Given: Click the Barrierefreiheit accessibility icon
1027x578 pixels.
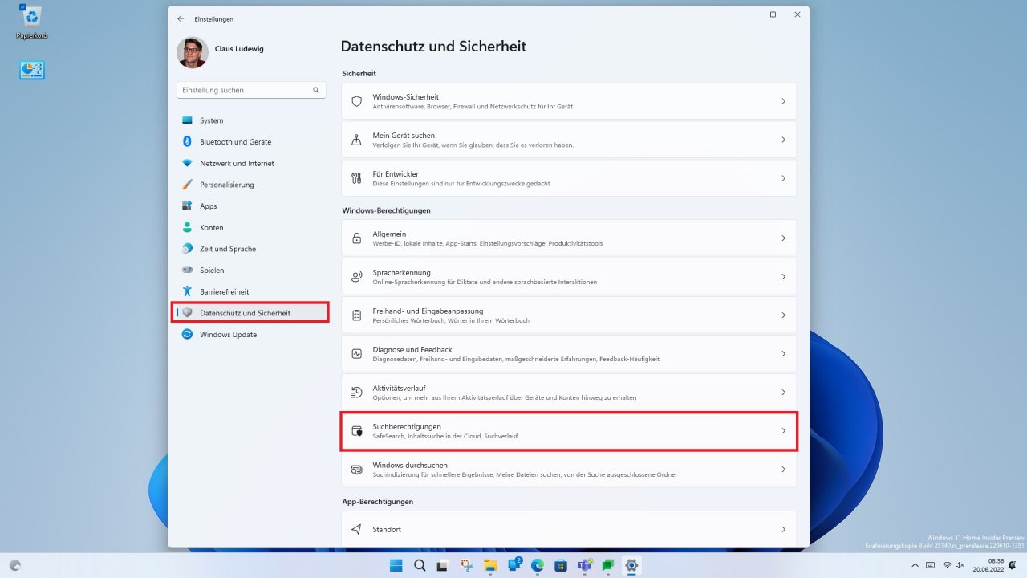Looking at the screenshot, I should click(x=187, y=291).
